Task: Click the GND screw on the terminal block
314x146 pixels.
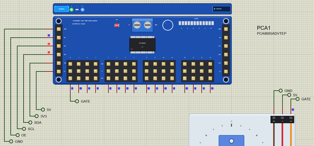Action: click(147, 25)
